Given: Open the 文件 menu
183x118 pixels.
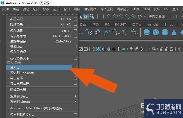Looking at the screenshot, I should pyautogui.click(x=5, y=9).
